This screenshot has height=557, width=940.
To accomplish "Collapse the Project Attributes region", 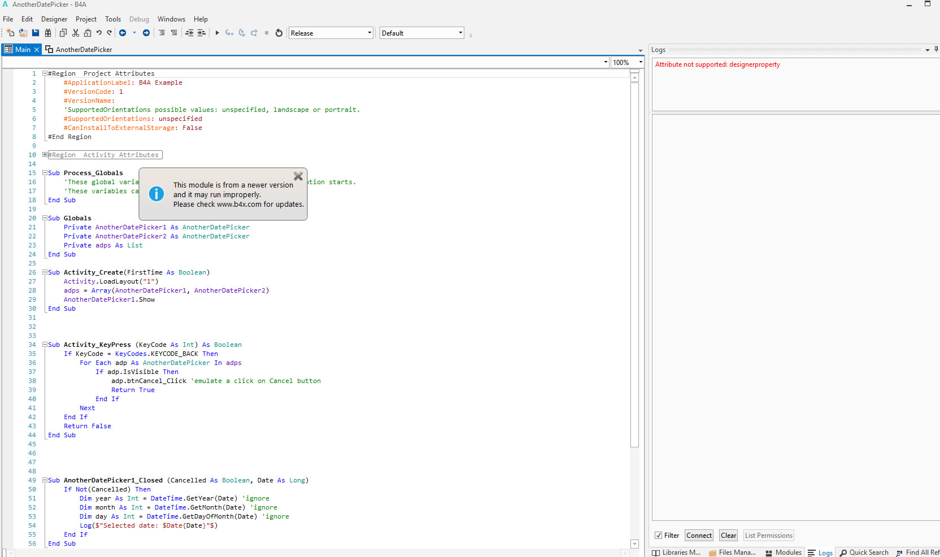I will point(45,73).
